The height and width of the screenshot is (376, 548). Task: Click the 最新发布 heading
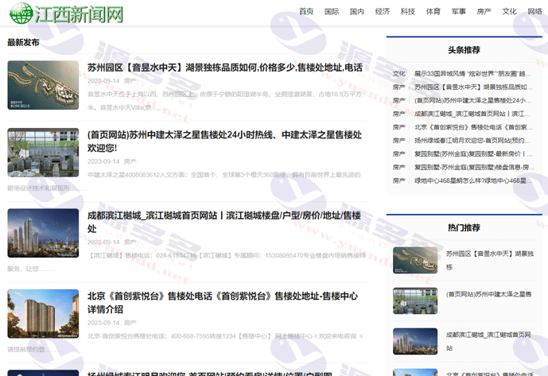23,43
